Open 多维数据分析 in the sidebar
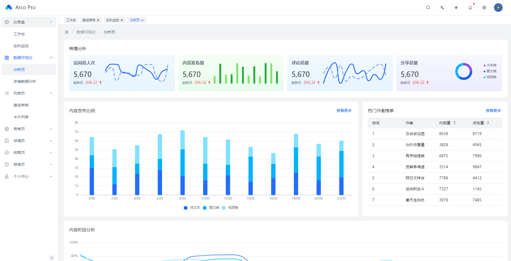511x261 pixels. click(x=29, y=81)
